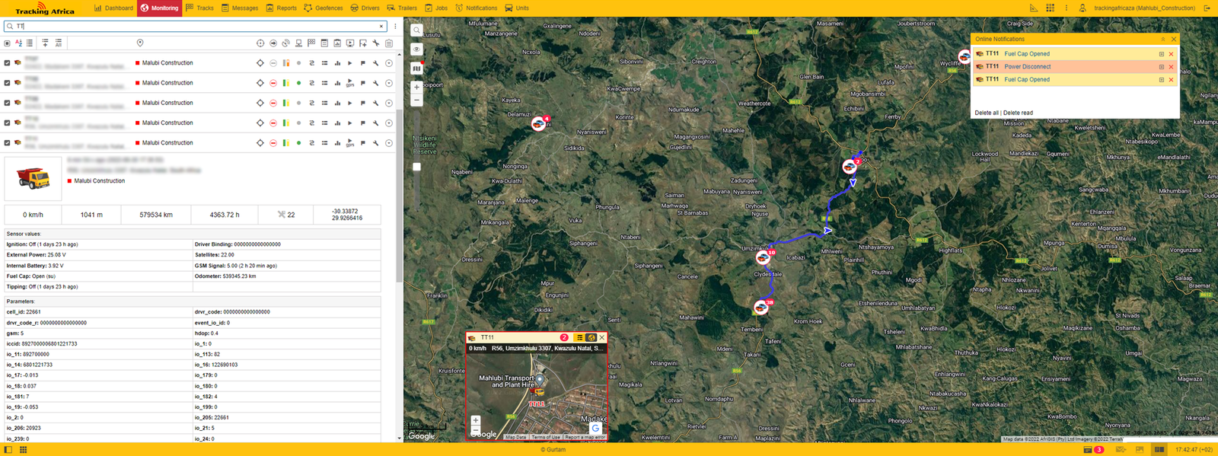Switch to the Geofences tab

coord(324,8)
